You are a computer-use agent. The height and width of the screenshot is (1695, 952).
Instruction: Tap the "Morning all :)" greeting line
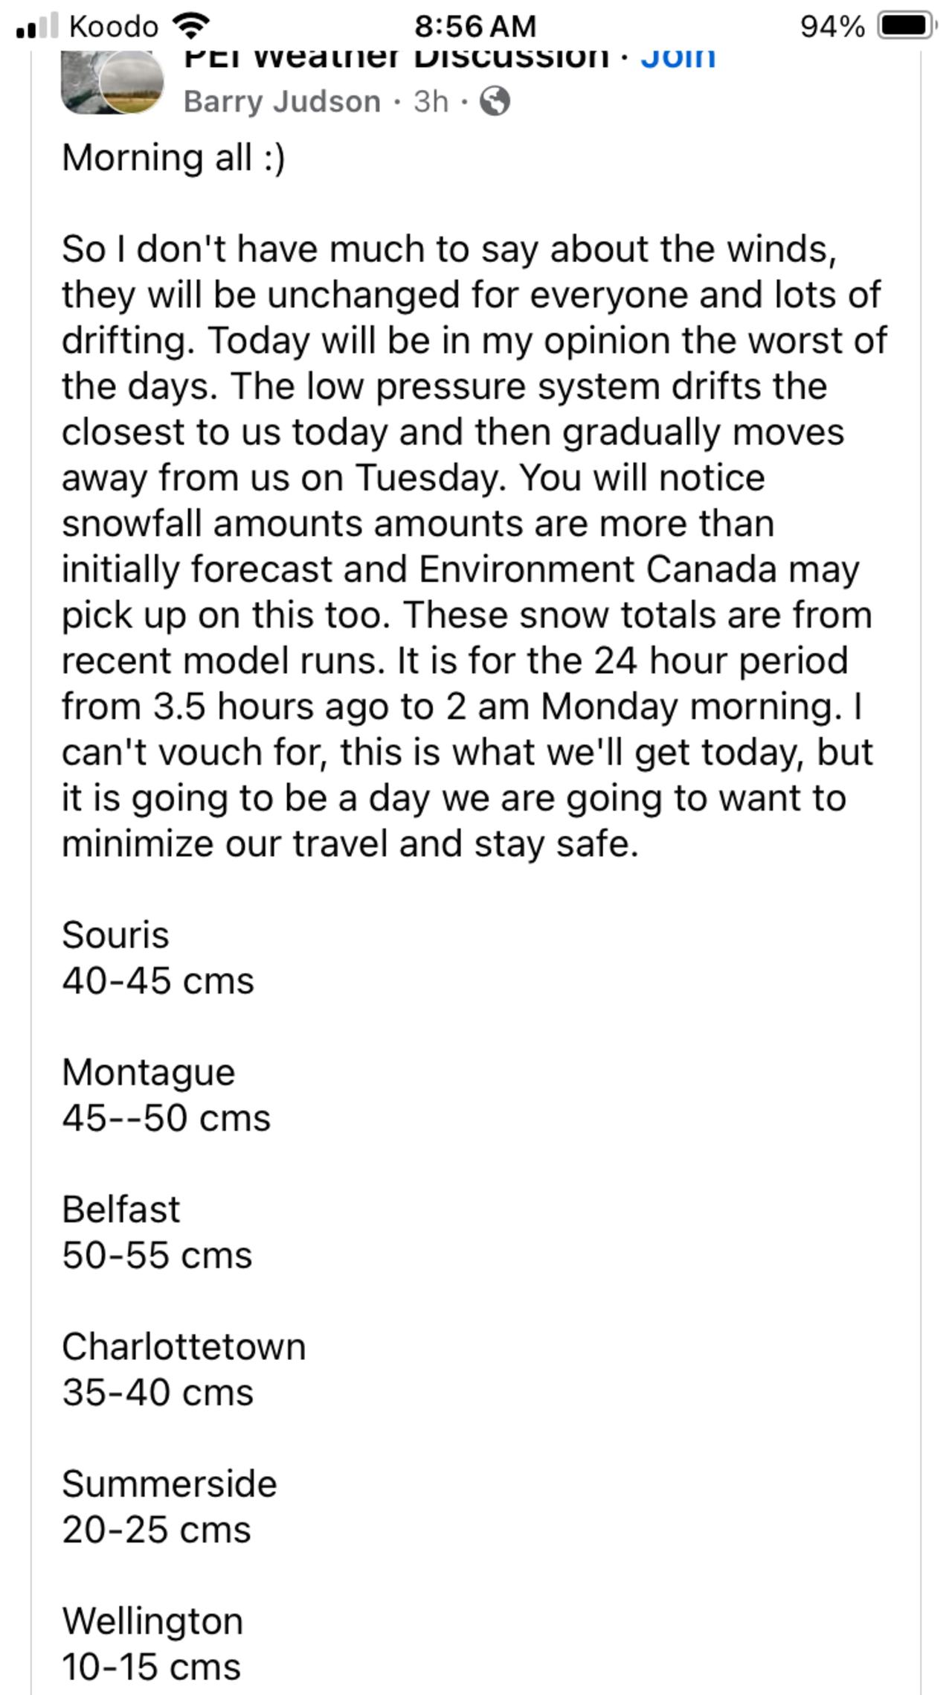point(173,158)
